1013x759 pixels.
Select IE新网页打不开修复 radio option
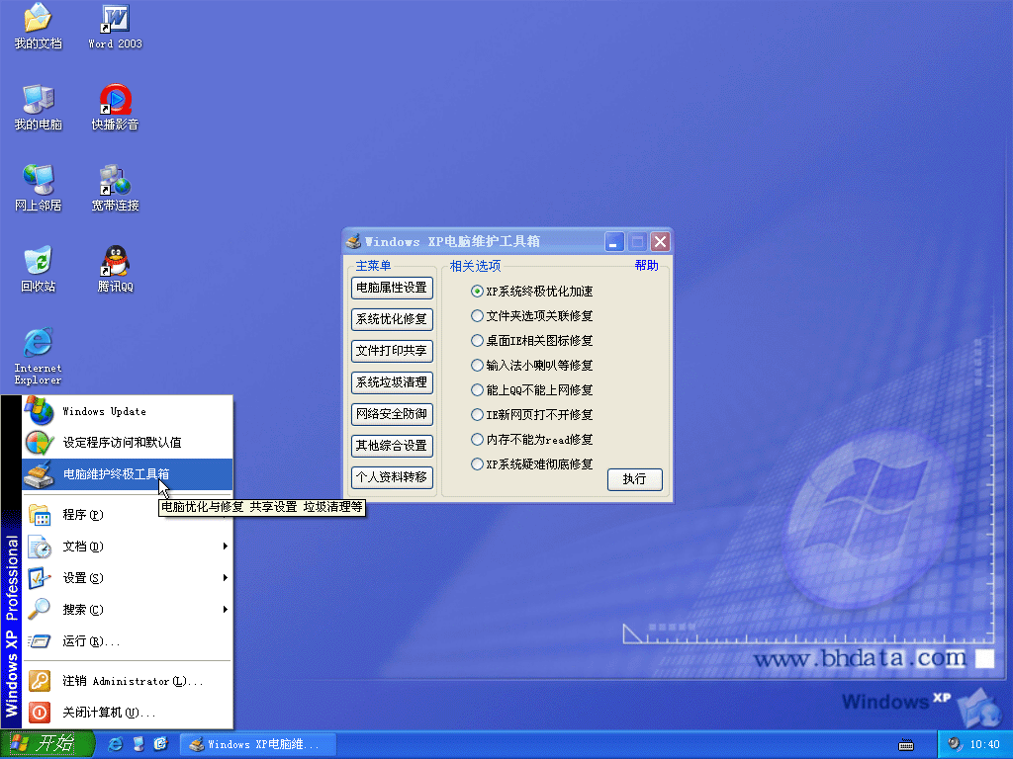pos(531,414)
